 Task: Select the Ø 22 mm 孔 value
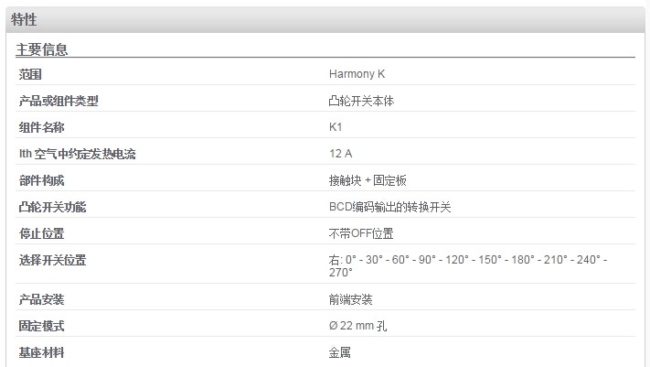coord(357,326)
